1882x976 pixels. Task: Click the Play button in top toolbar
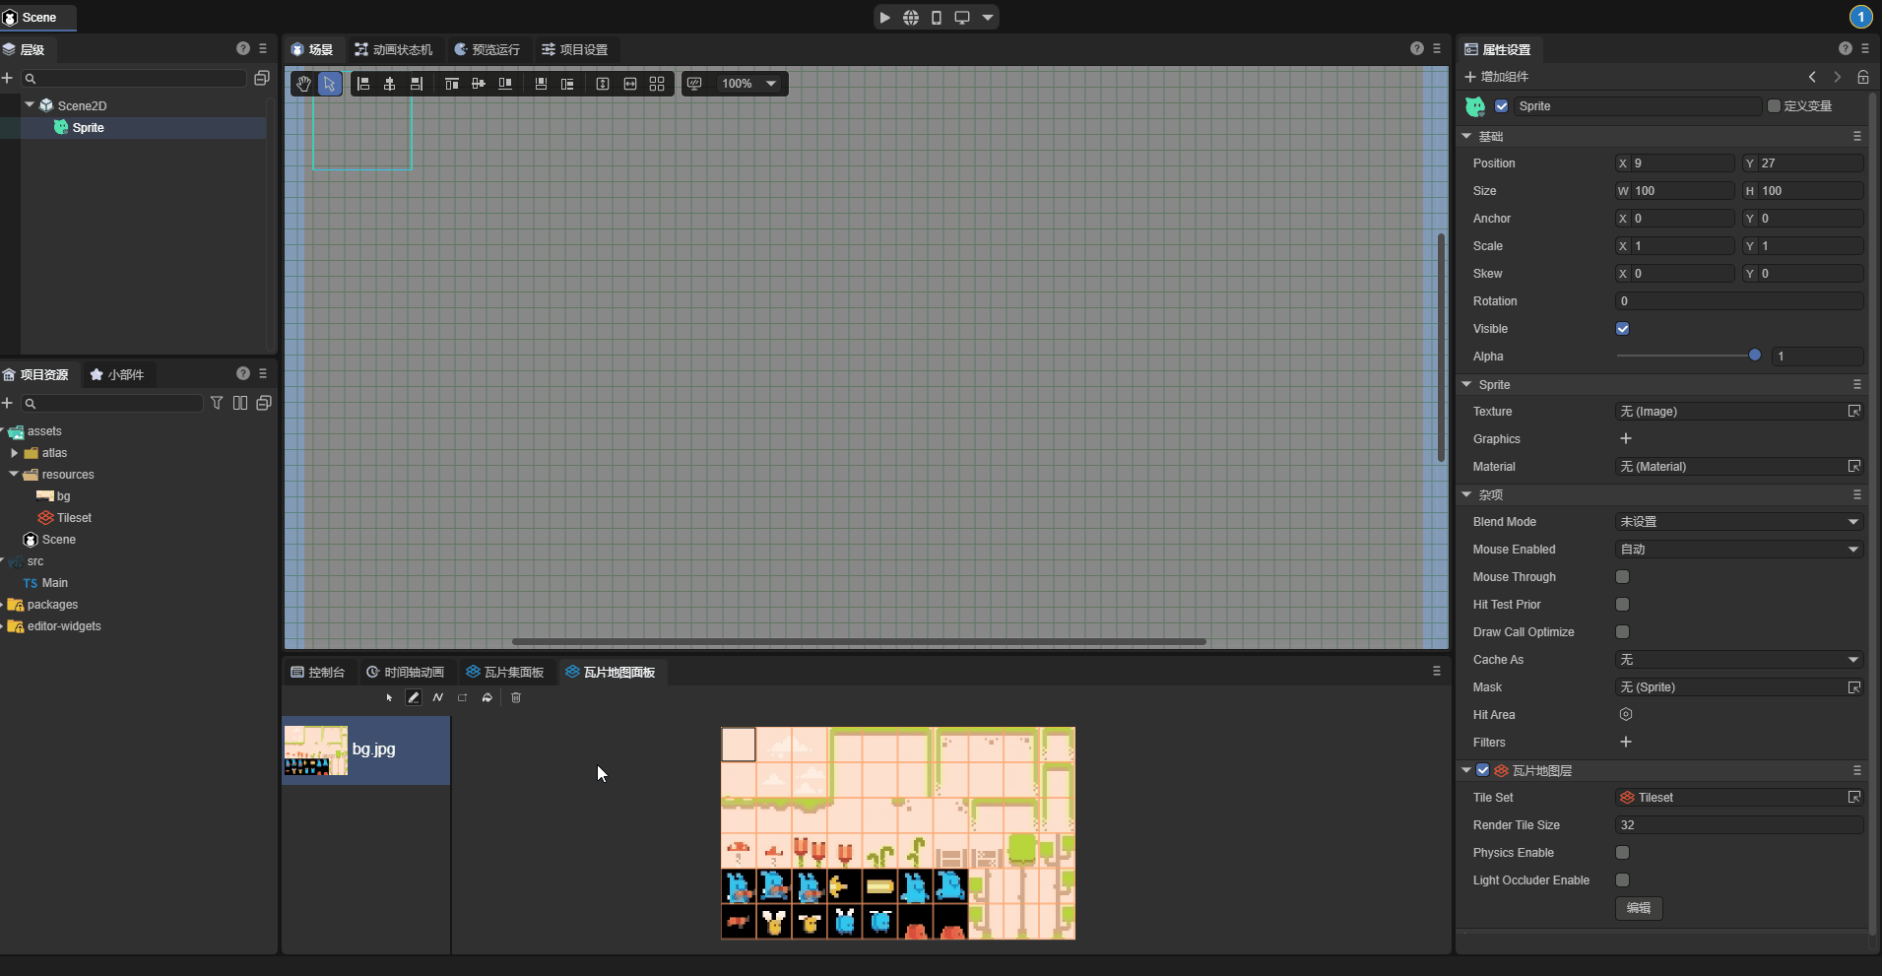coord(884,18)
